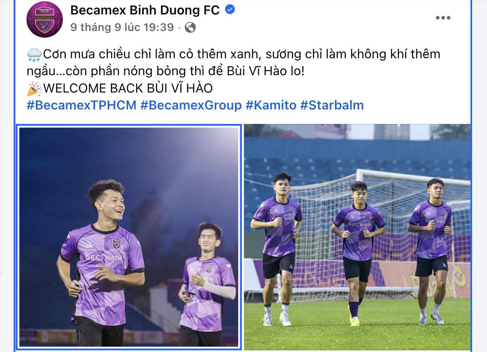The image size is (487, 352).
Task: Click the post caption starting with Cơn mưa chiều
Action: click(234, 63)
